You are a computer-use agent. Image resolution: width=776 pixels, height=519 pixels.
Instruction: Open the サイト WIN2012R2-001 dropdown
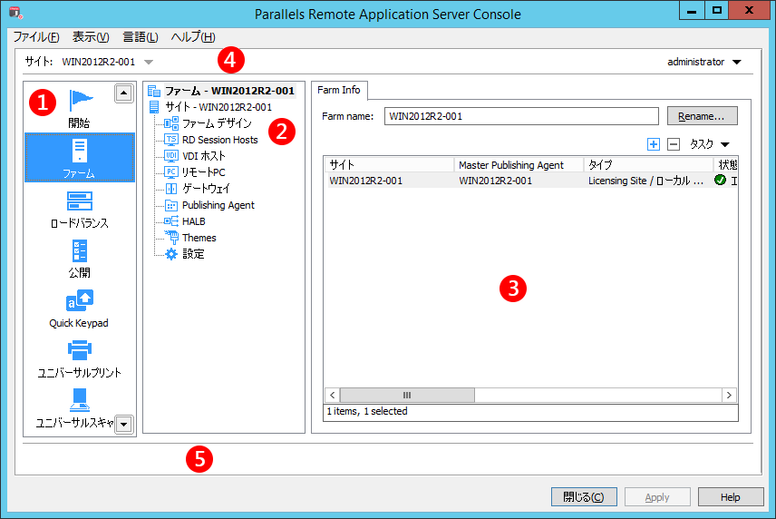[149, 63]
